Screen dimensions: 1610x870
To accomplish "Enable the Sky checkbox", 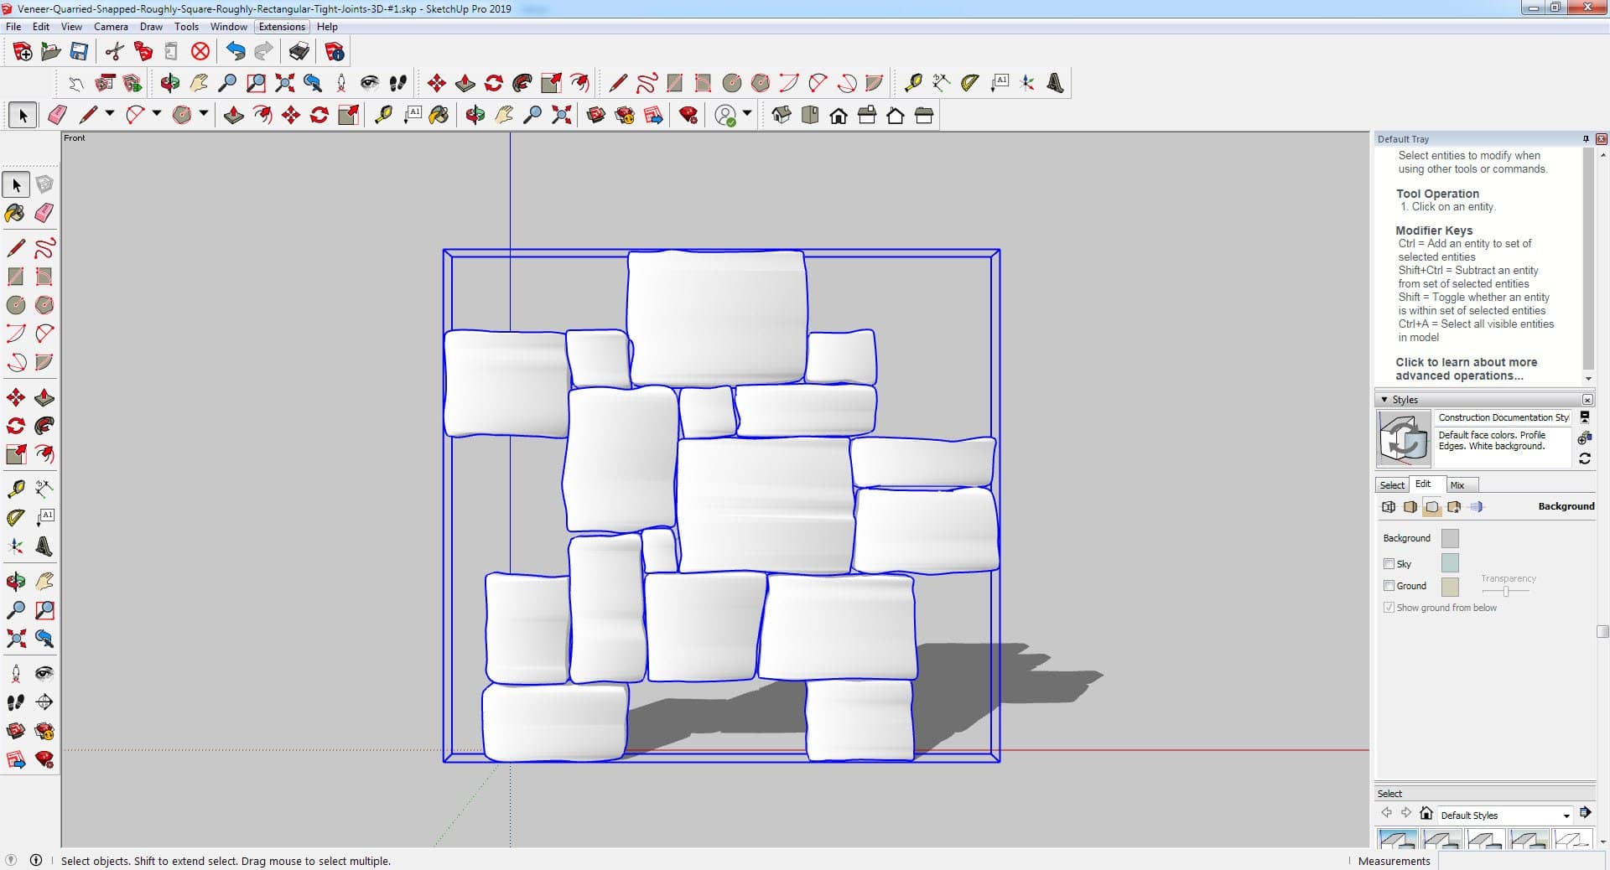I will (x=1389, y=564).
